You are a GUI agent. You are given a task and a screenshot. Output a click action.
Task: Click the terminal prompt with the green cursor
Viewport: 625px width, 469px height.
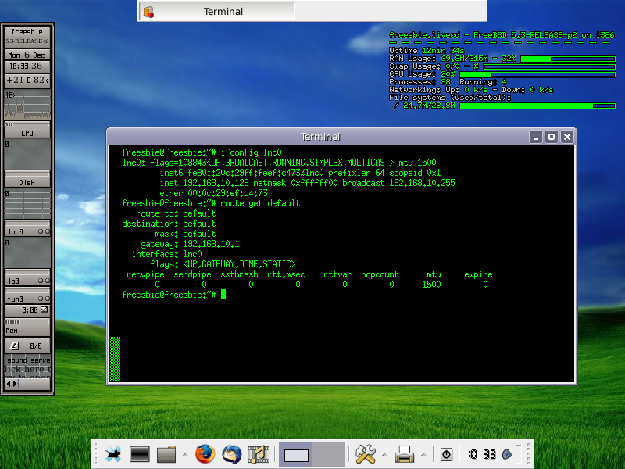[x=173, y=295]
